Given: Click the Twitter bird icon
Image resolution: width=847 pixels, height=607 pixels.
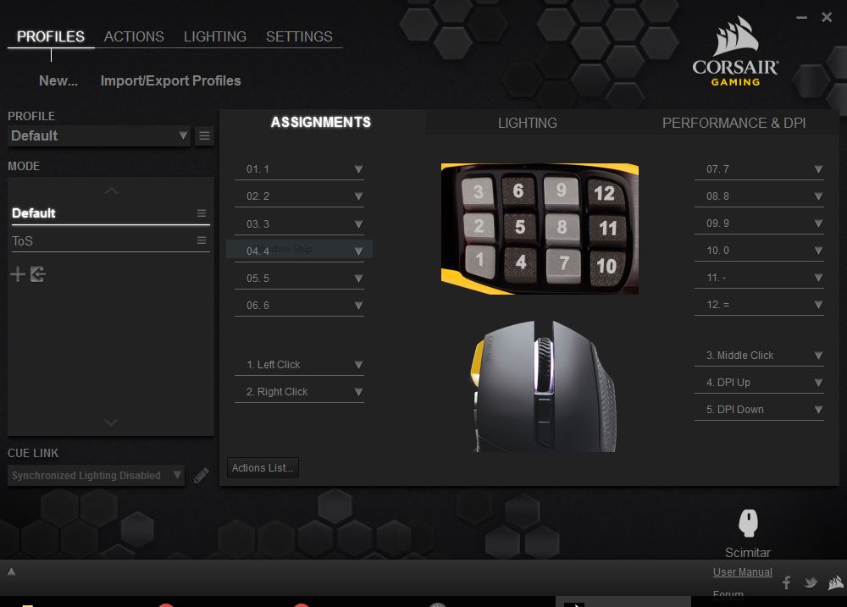Looking at the screenshot, I should click(x=811, y=582).
